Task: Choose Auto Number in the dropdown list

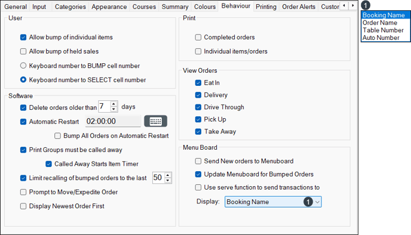Action: [385, 38]
